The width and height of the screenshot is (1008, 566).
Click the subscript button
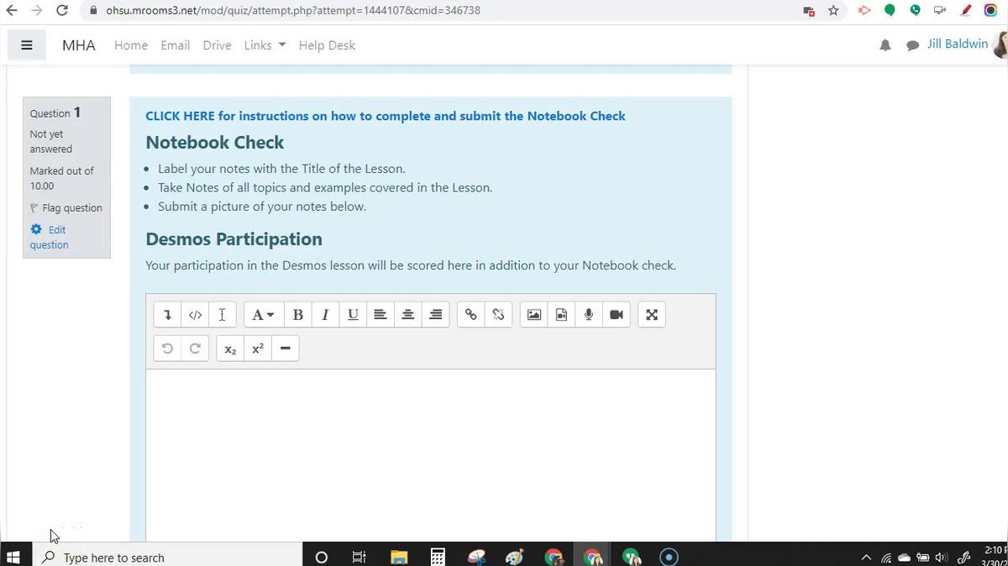[230, 349]
